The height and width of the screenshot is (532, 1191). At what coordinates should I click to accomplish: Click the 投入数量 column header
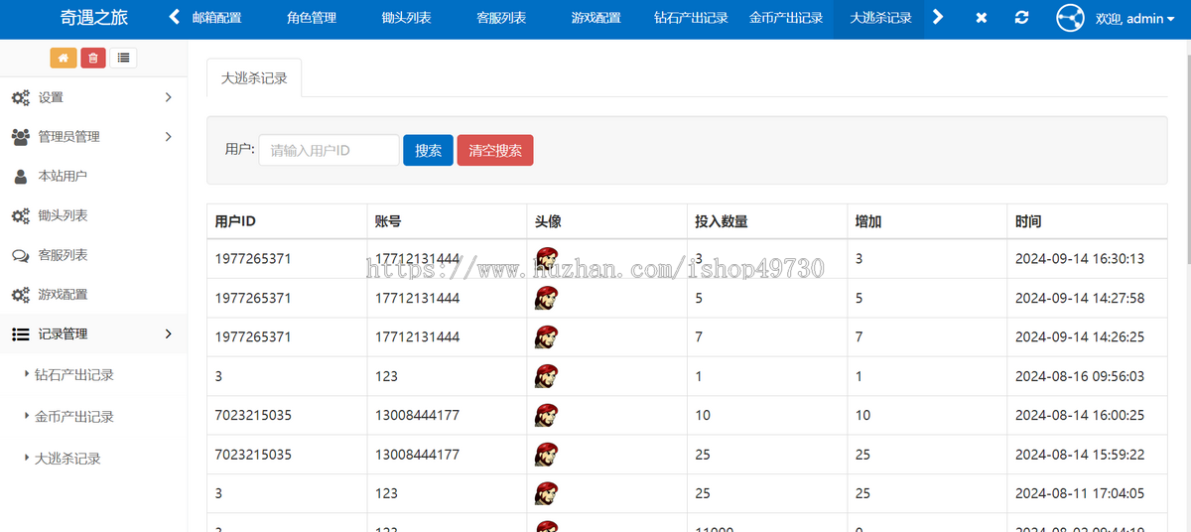pos(722,221)
